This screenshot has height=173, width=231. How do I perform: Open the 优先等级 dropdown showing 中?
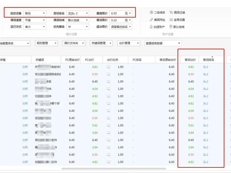coord(78,27)
